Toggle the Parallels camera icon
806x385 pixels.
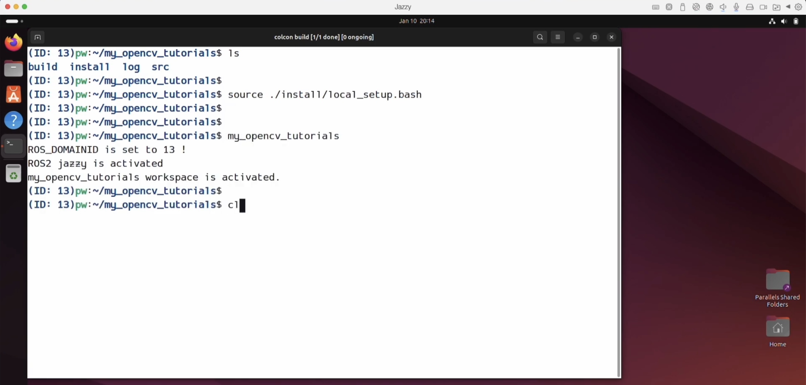[763, 7]
